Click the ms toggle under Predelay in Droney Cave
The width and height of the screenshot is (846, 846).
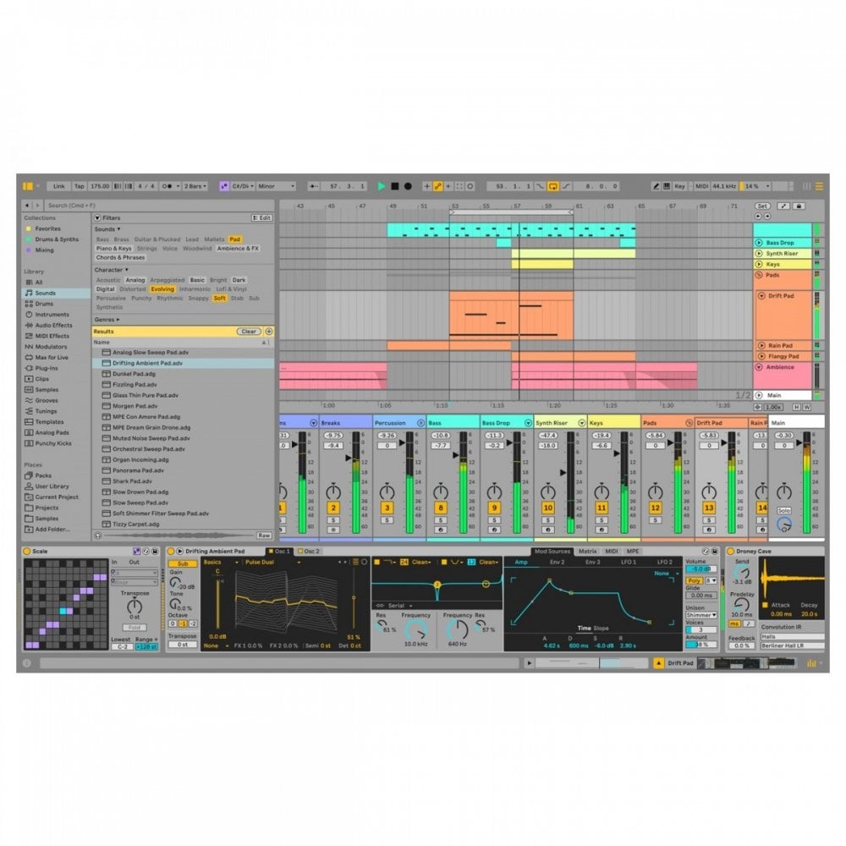coord(735,624)
